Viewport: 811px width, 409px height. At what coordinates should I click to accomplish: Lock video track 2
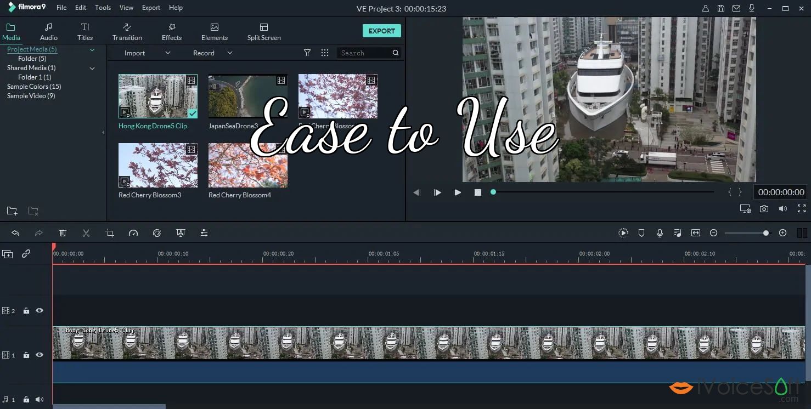click(26, 310)
